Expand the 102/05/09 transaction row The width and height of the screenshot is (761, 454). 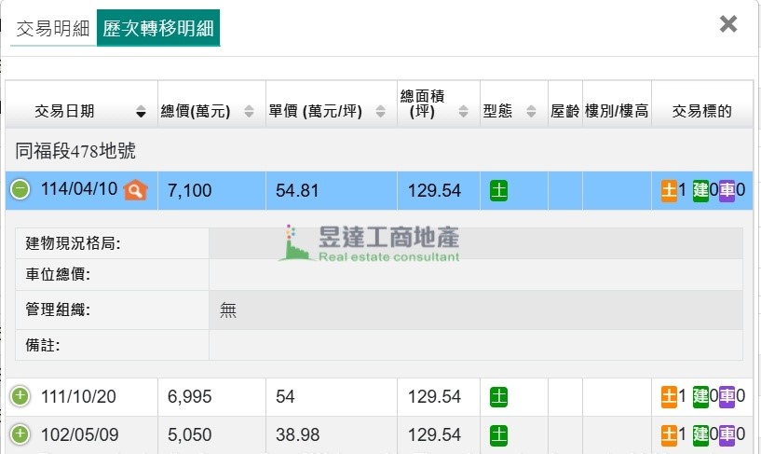coord(20,434)
